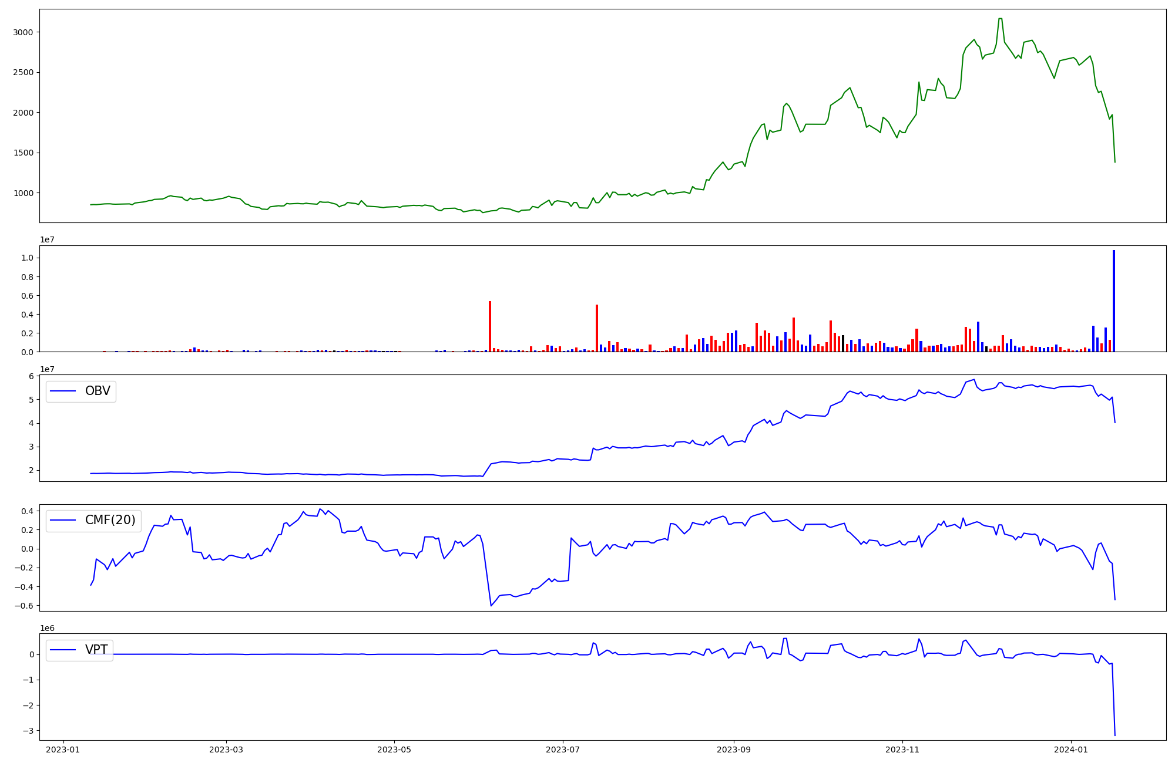Click the OBV legend label
This screenshot has height=763, width=1175.
click(98, 391)
